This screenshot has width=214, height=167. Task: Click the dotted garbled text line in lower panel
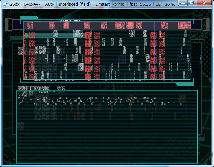(x=98, y=99)
